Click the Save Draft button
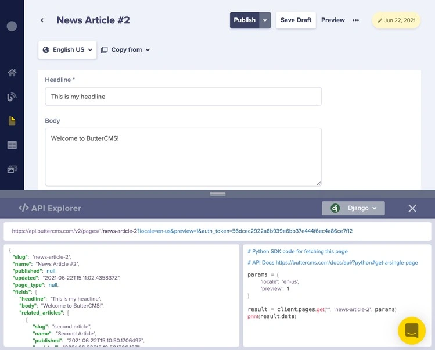The height and width of the screenshot is (350, 435). 296,20
